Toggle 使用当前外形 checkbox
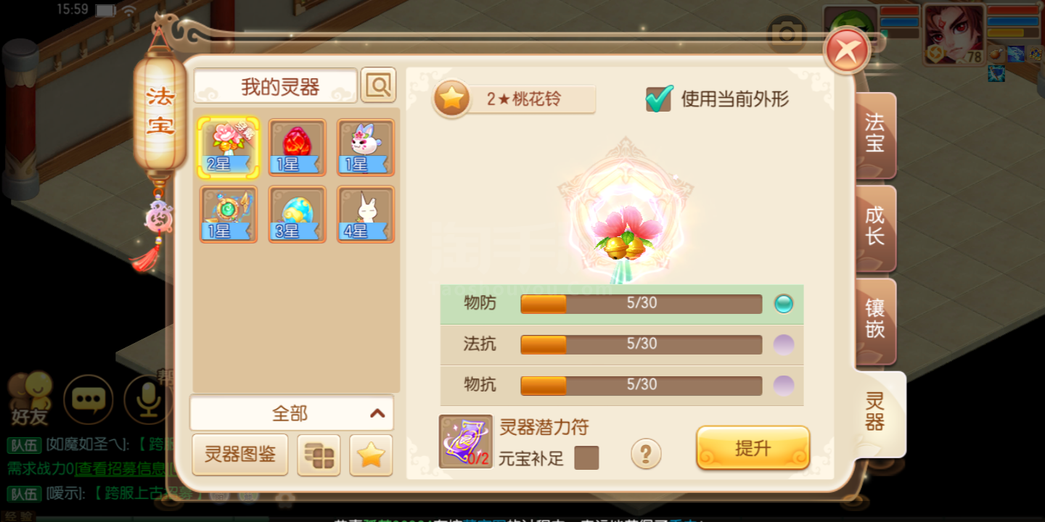Viewport: 1045px width, 522px height. pos(659,99)
